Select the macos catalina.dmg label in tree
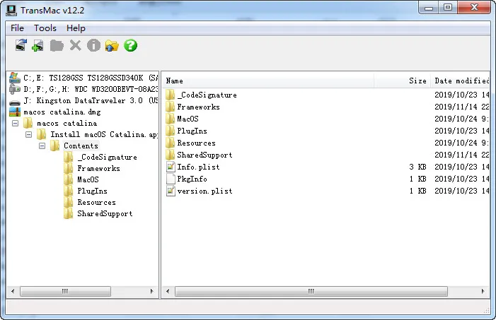The image size is (496, 320). (x=62, y=112)
